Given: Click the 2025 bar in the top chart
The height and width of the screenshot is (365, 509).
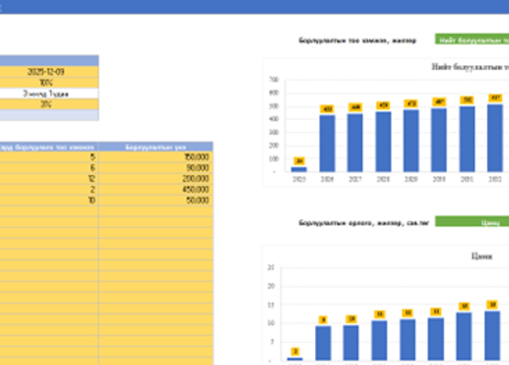Looking at the screenshot, I should click(299, 169).
